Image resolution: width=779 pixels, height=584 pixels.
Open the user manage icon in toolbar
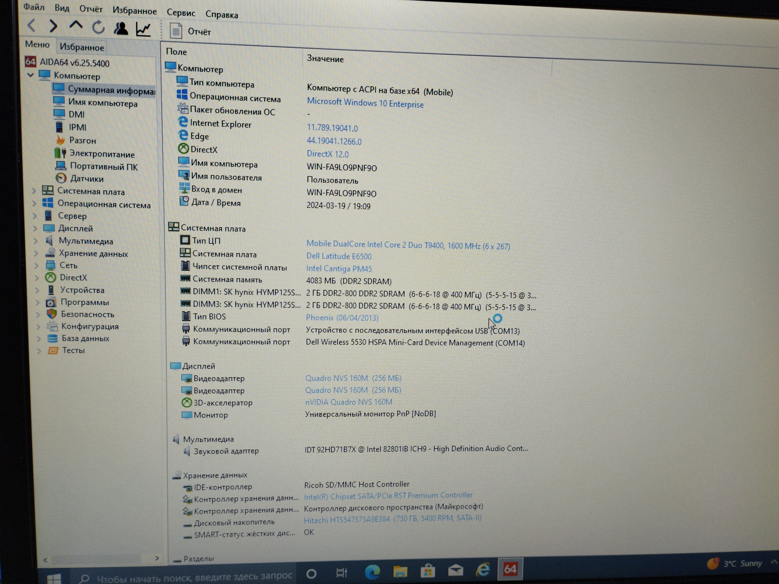121,28
